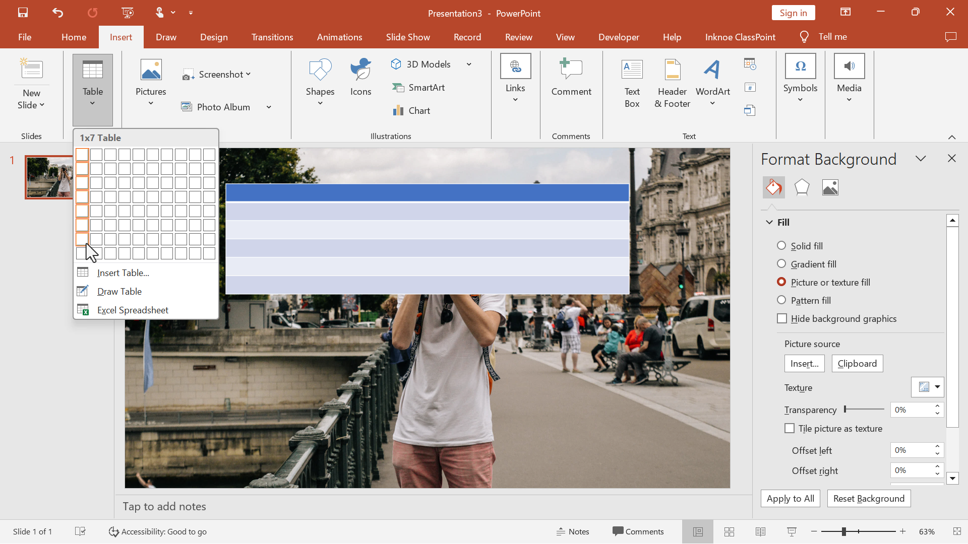This screenshot has width=968, height=544.
Task: Select Gradient fill radio button
Action: (782, 264)
